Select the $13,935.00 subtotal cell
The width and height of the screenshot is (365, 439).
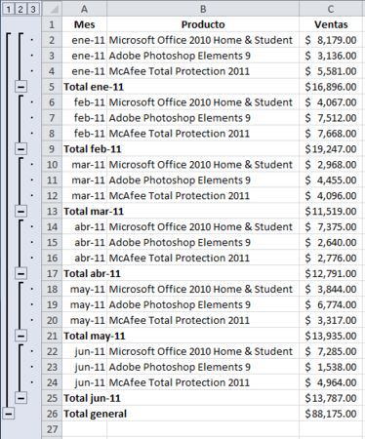coord(331,336)
